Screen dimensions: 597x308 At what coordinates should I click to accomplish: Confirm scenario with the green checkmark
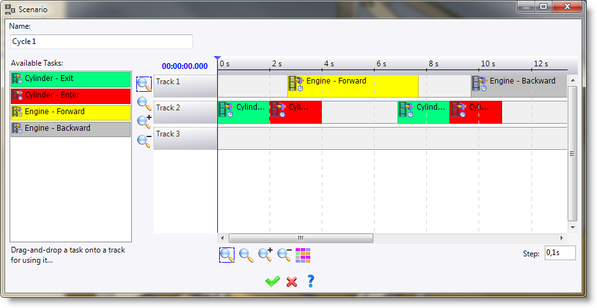click(273, 281)
